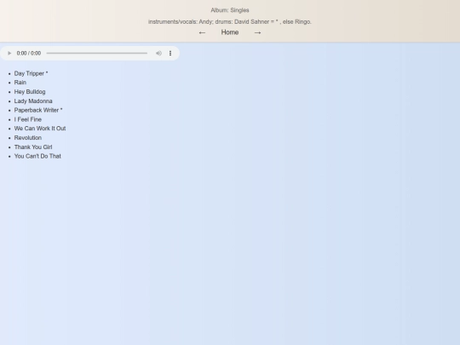Select the song Hey Bulldog
The image size is (460, 345).
coord(30,92)
